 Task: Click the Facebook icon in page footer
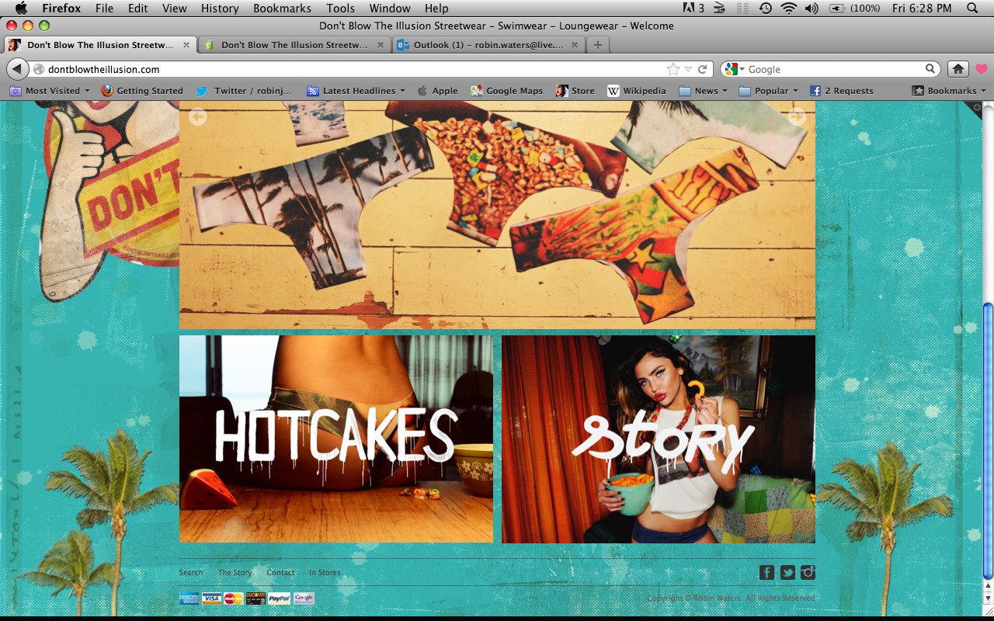click(766, 573)
